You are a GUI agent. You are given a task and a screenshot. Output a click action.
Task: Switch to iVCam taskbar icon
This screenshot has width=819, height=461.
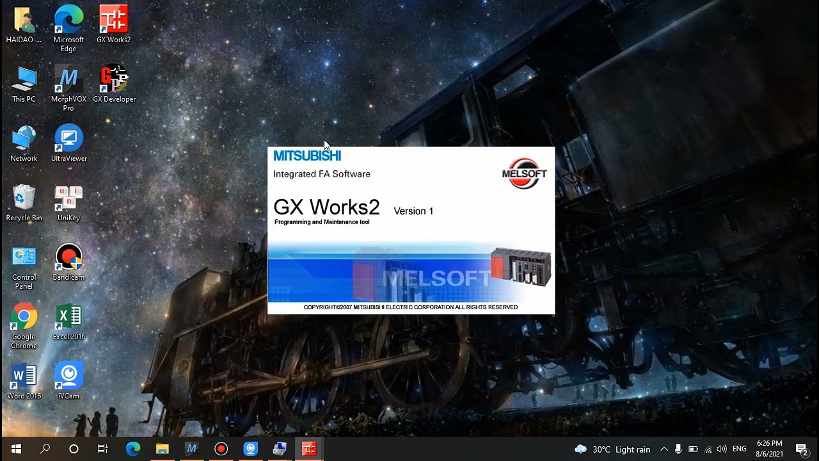[250, 449]
